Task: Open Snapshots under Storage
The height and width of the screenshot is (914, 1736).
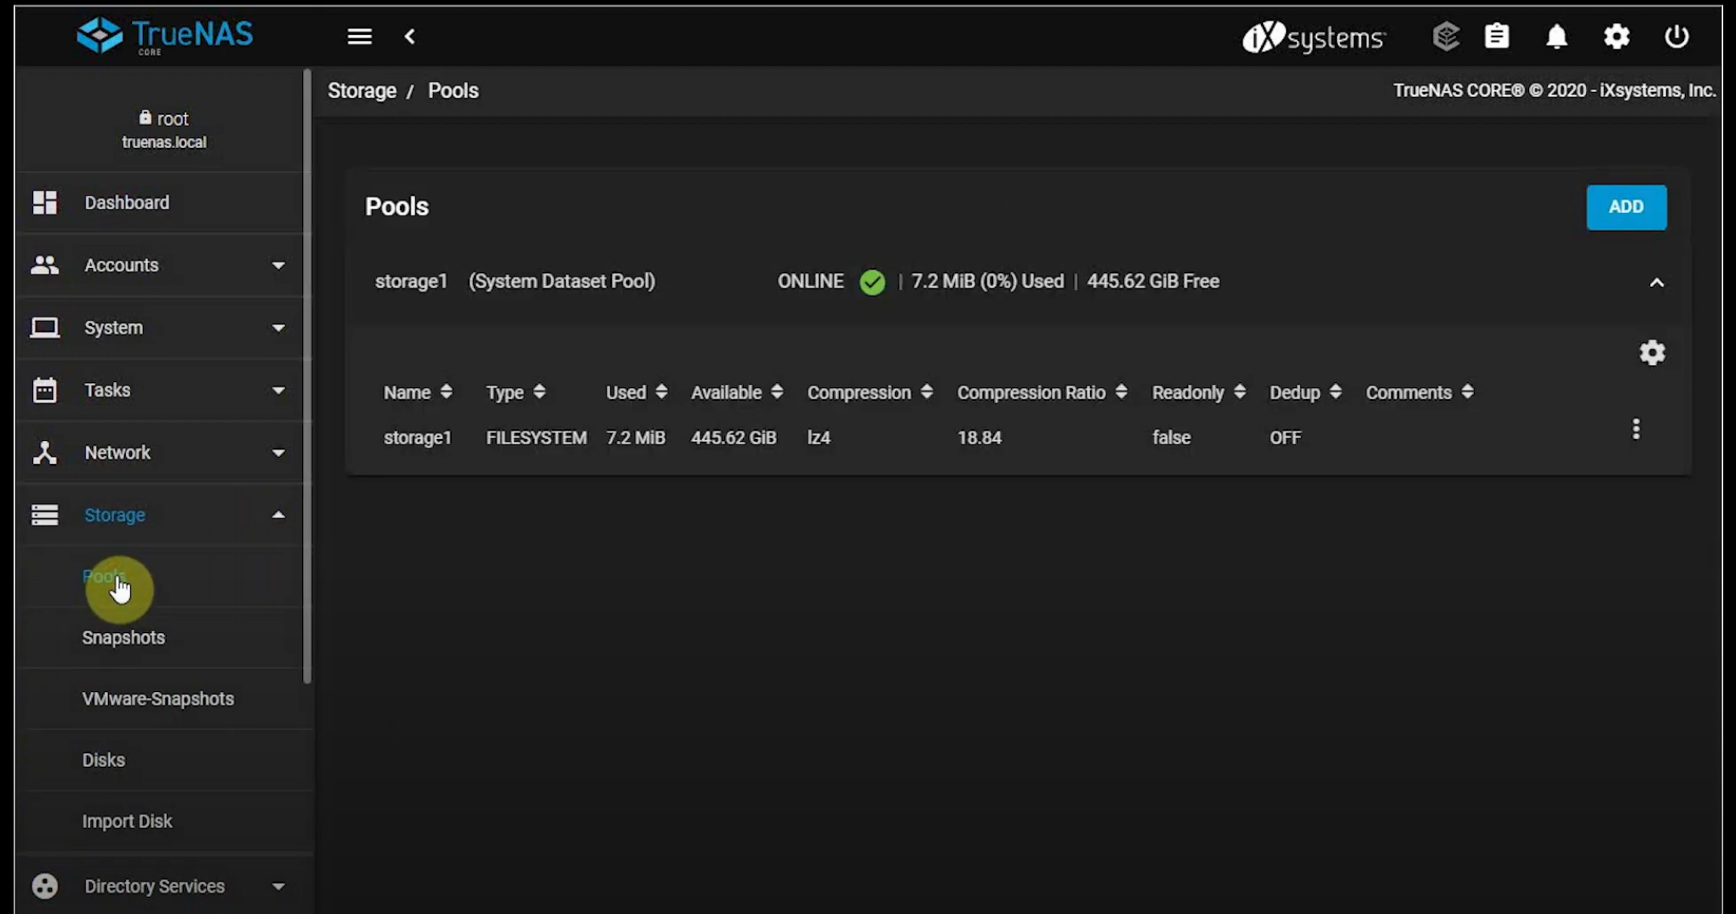Action: tap(123, 637)
